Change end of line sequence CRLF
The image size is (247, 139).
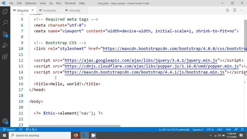[220, 130]
